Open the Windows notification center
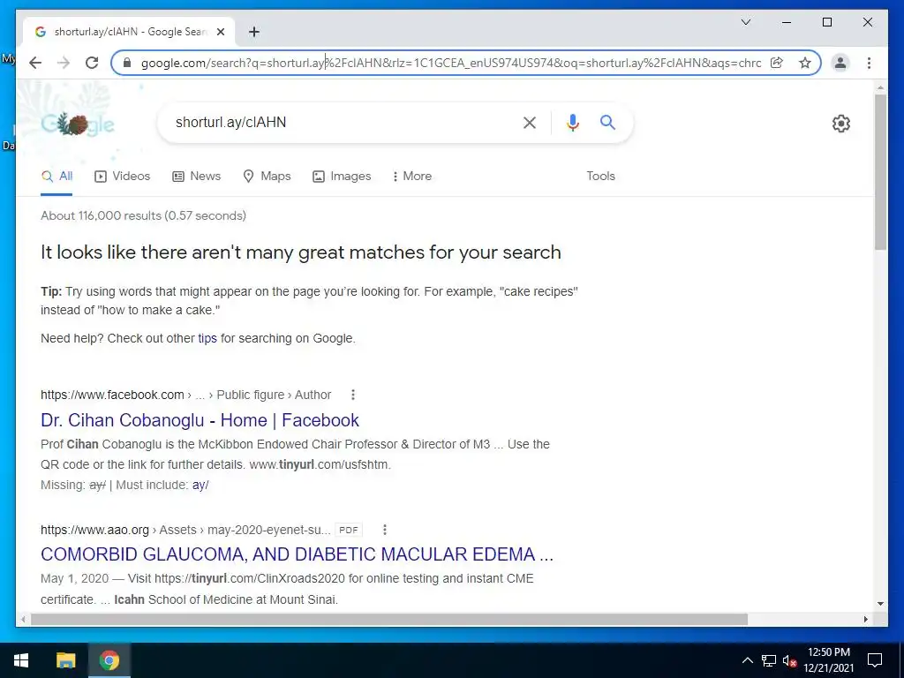Viewport: 904px width, 678px height. (875, 660)
